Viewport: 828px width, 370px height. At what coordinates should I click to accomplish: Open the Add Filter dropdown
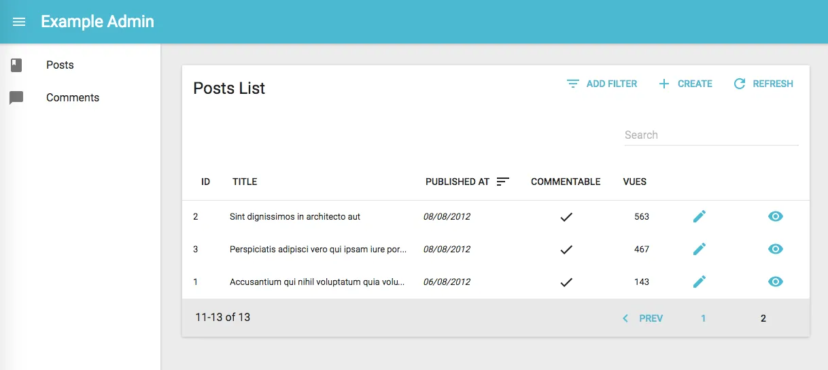coord(602,84)
